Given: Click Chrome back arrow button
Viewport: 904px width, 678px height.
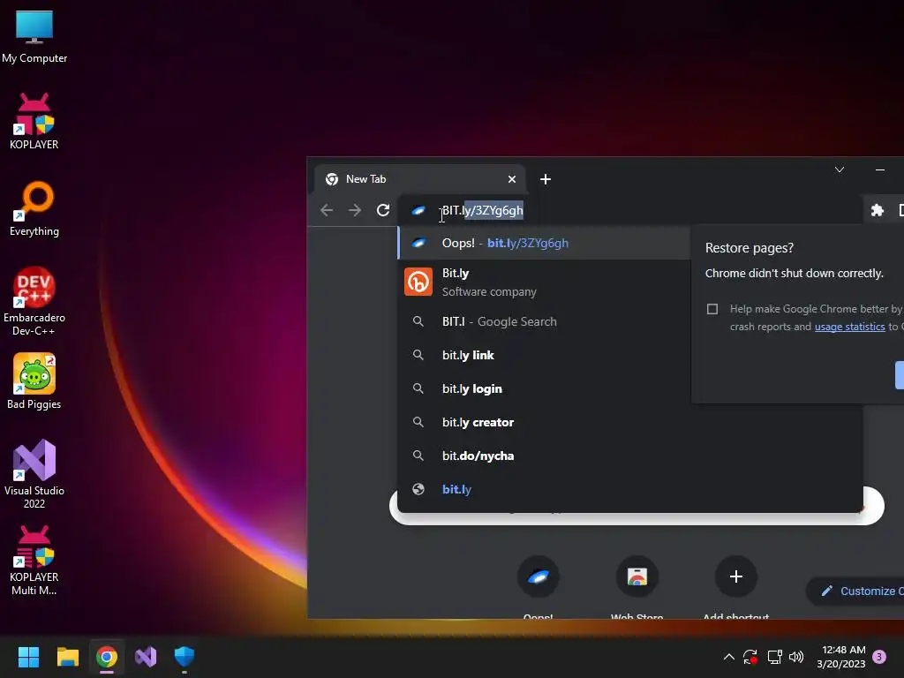Looking at the screenshot, I should [x=327, y=210].
